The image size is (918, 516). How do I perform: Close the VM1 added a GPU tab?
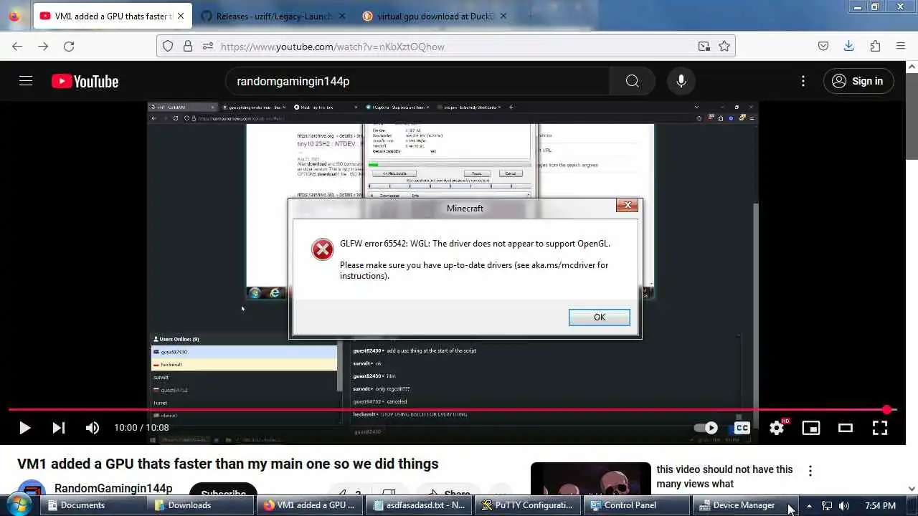pyautogui.click(x=181, y=16)
